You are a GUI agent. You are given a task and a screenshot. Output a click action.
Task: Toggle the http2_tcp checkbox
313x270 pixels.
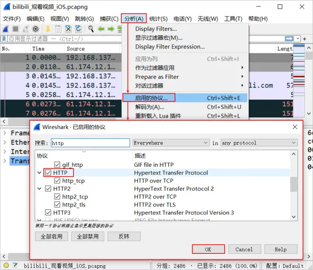tap(57, 197)
